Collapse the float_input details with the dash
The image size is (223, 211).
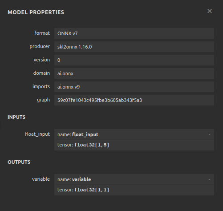(x=210, y=134)
